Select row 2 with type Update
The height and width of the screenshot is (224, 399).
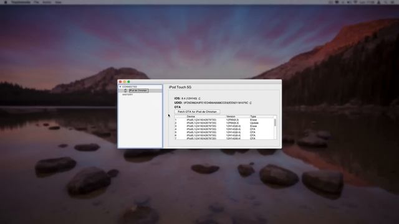(224, 123)
